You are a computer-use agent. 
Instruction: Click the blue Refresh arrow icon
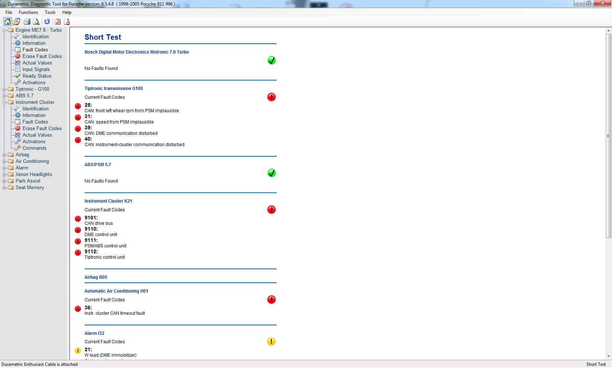click(x=47, y=21)
